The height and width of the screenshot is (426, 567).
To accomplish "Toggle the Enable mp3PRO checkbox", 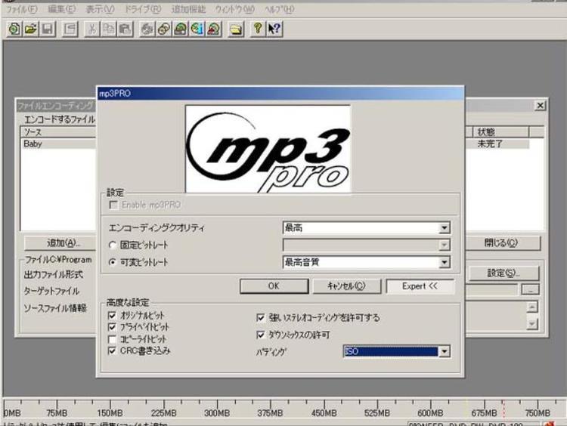I will pos(113,205).
